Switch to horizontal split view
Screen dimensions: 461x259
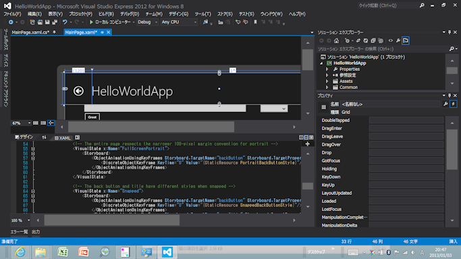[x=306, y=138]
